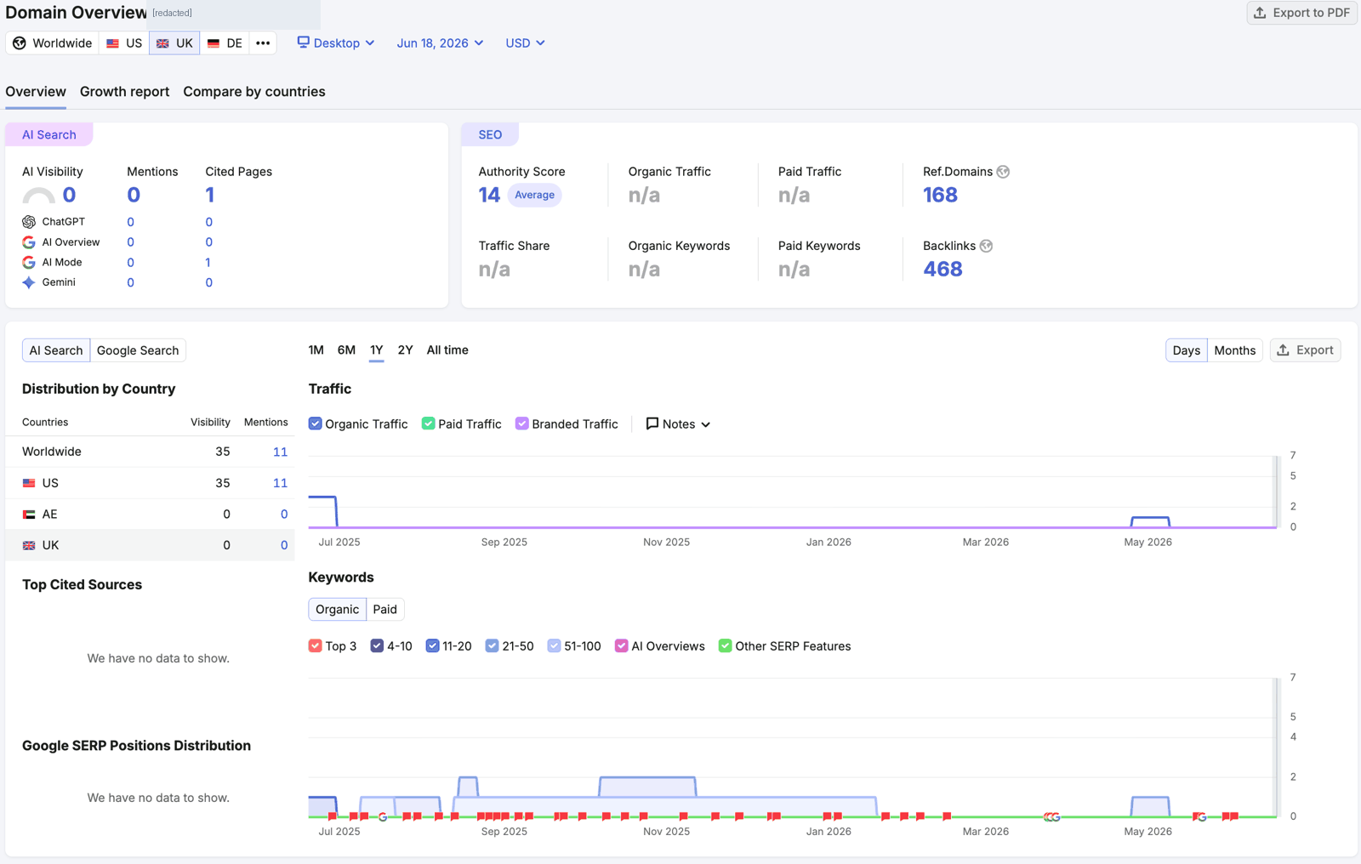This screenshot has height=864, width=1361.
Task: Click the Google AI Mode icon
Action: click(29, 263)
